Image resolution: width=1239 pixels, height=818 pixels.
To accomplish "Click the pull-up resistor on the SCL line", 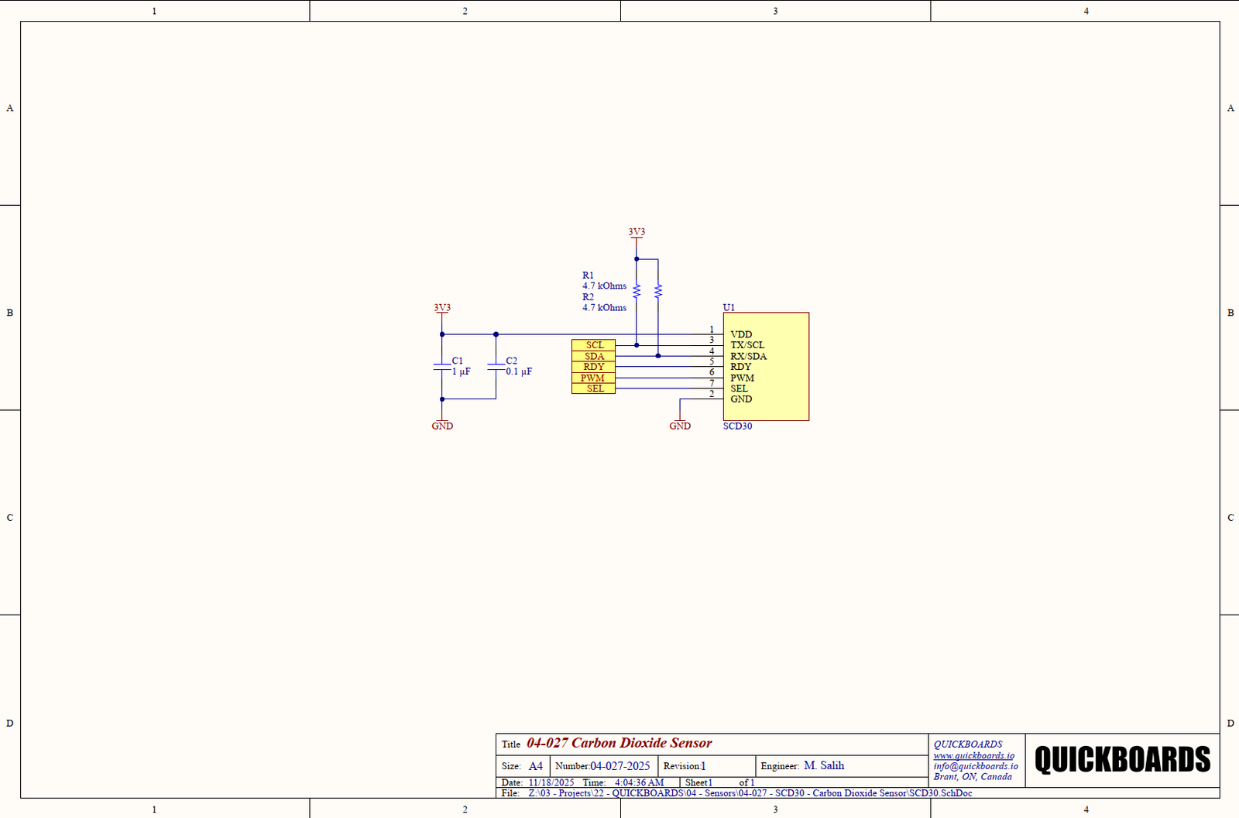I will (637, 292).
